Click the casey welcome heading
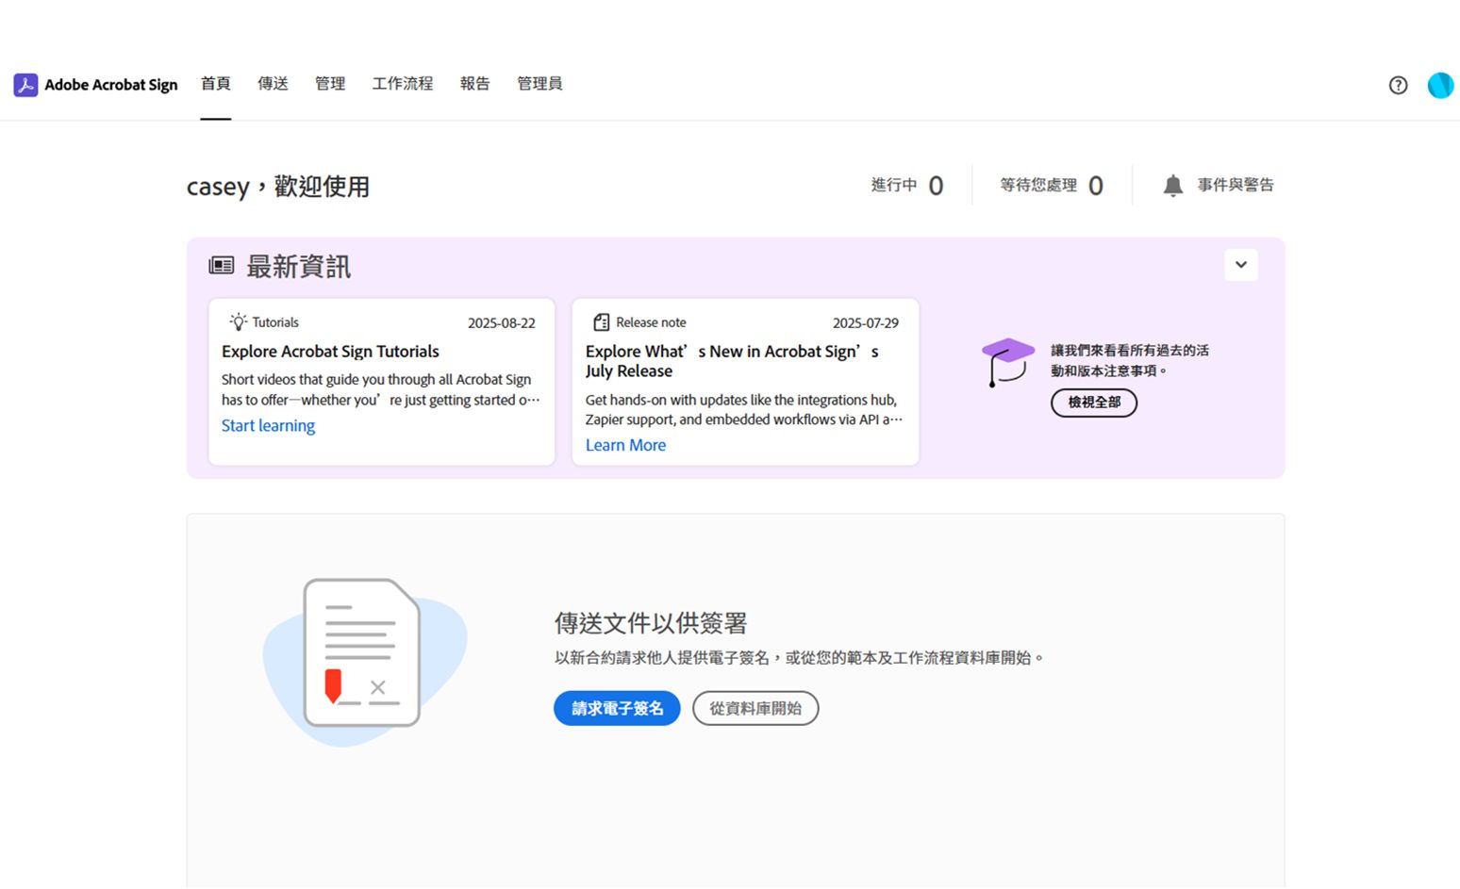This screenshot has height=889, width=1460. point(278,187)
